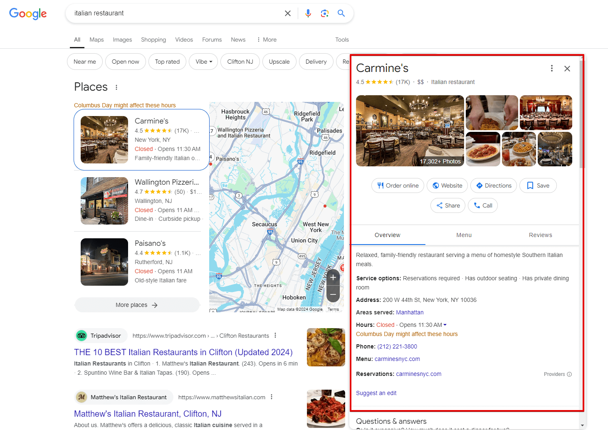Click Tripadvisor site favicon
The width and height of the screenshot is (608, 430).
pyautogui.click(x=82, y=336)
